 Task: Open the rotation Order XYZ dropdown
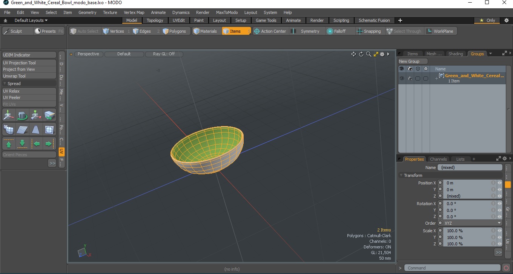473,223
